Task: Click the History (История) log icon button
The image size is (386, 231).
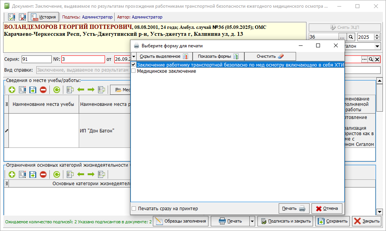Action: point(43,17)
